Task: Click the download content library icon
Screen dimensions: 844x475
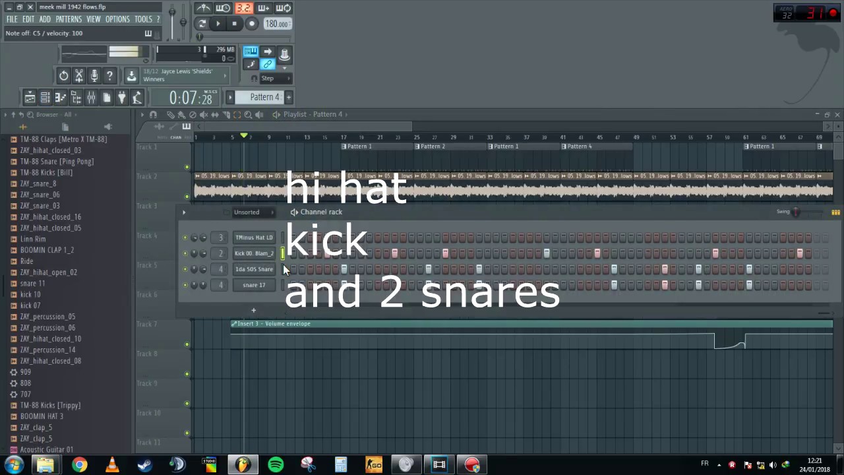Action: 131,76
